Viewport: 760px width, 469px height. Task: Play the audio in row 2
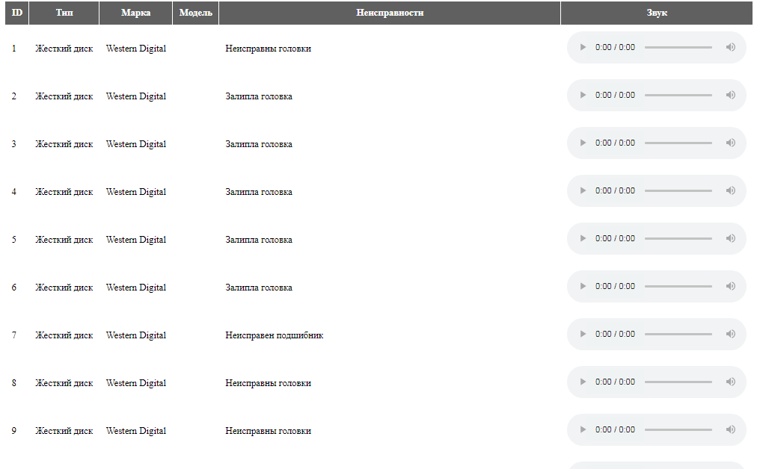(583, 96)
